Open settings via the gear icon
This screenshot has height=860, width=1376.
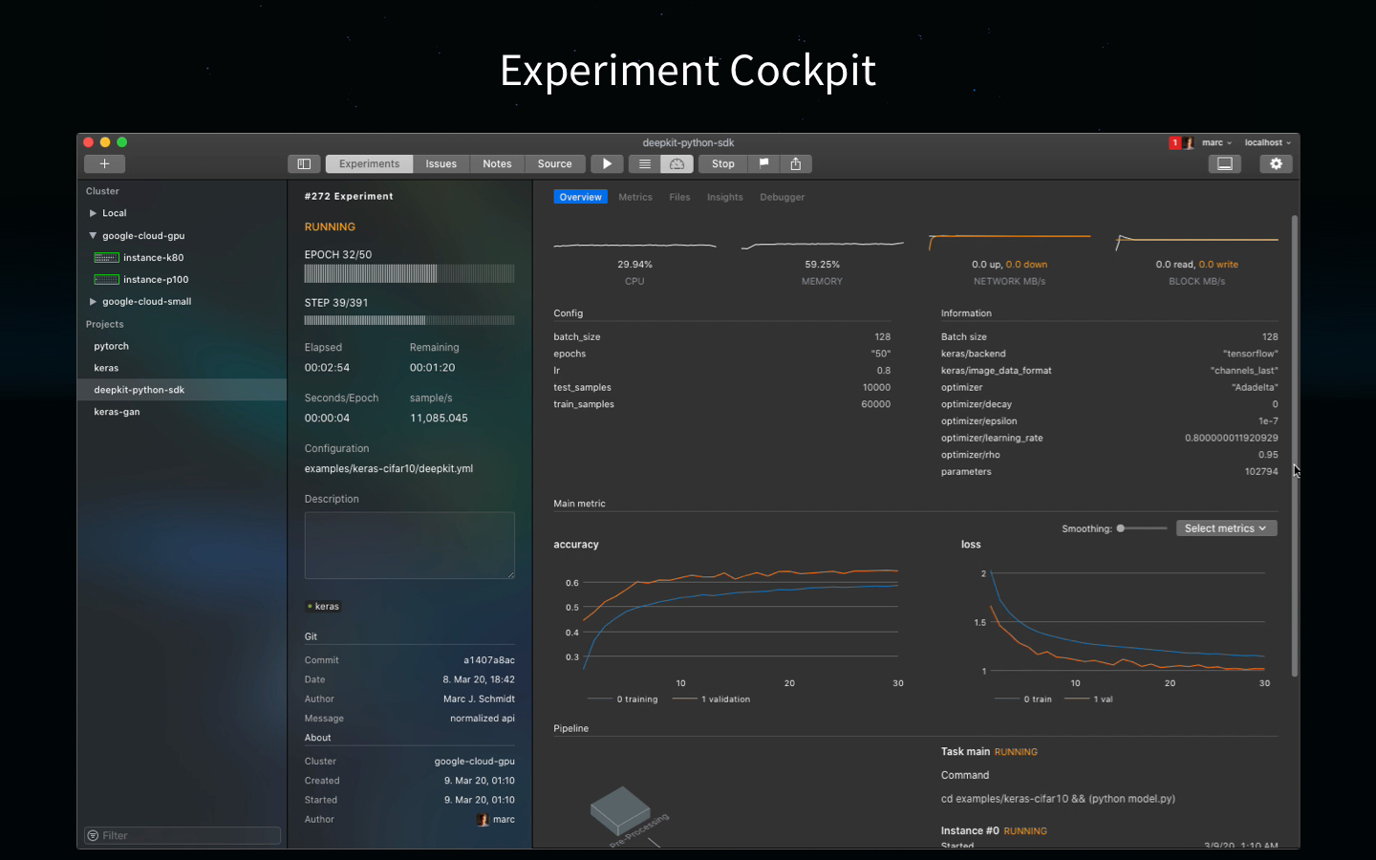pyautogui.click(x=1276, y=163)
